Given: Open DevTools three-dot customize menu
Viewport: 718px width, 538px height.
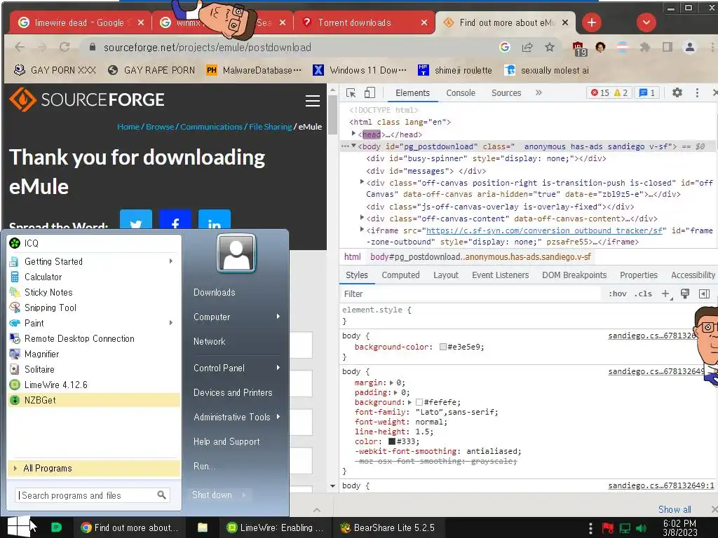Looking at the screenshot, I should (697, 93).
